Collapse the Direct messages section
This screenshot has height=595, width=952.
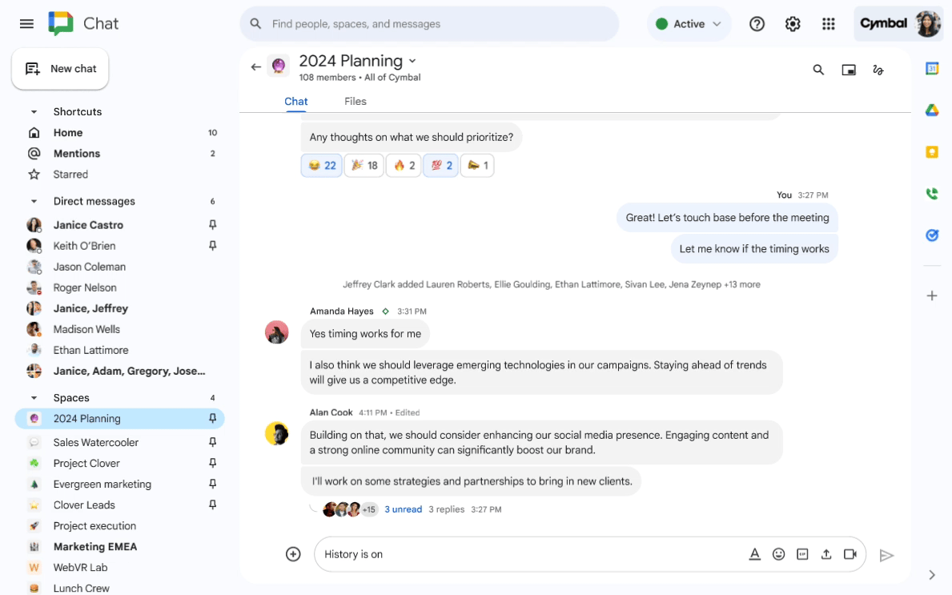coord(34,202)
